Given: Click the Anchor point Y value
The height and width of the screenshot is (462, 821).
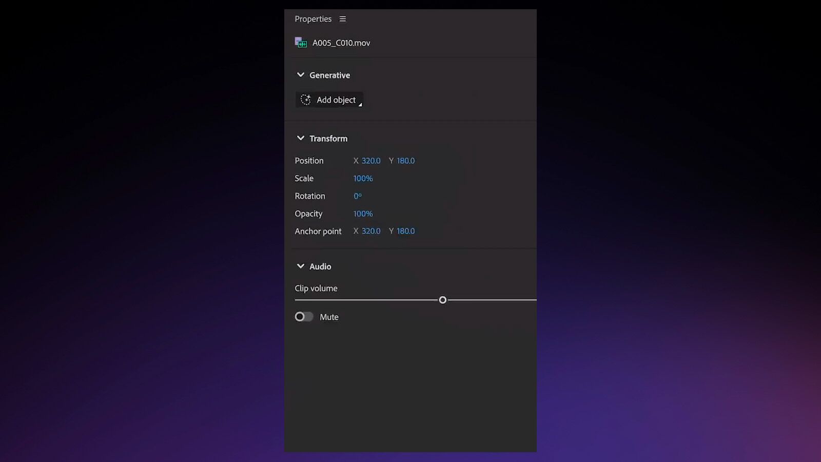Looking at the screenshot, I should coord(405,230).
